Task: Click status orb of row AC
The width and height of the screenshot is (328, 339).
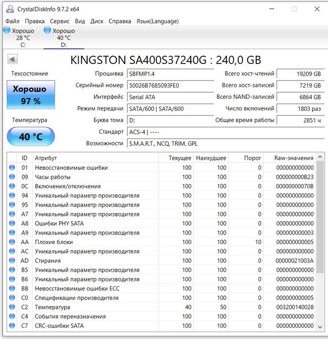Action: point(12,251)
